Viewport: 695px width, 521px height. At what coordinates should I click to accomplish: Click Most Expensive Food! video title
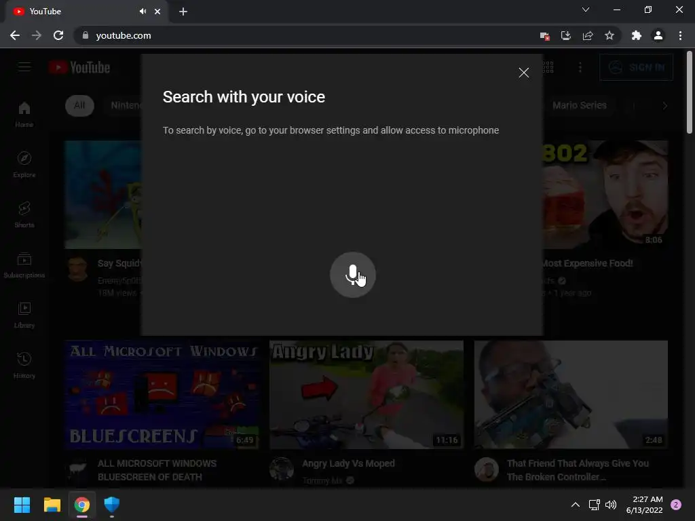[588, 263]
